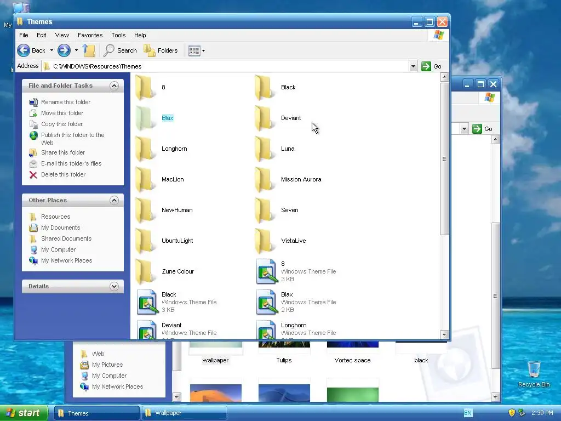The image size is (561, 421).
Task: Click the Forward arrow icon in toolbar
Action: (64, 50)
